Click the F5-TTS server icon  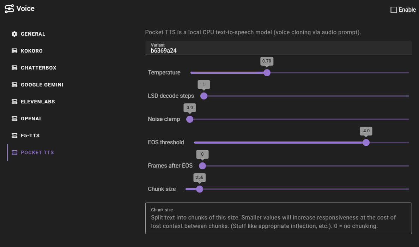point(14,135)
